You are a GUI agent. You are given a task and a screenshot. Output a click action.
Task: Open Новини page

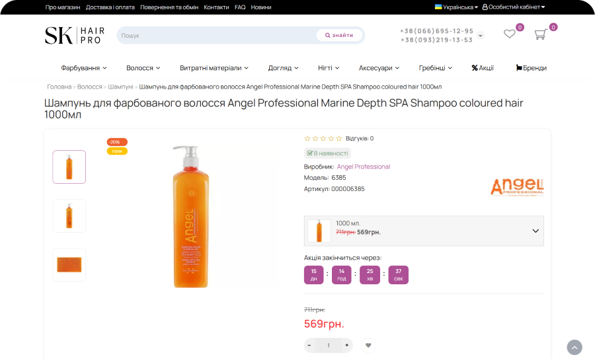click(261, 7)
